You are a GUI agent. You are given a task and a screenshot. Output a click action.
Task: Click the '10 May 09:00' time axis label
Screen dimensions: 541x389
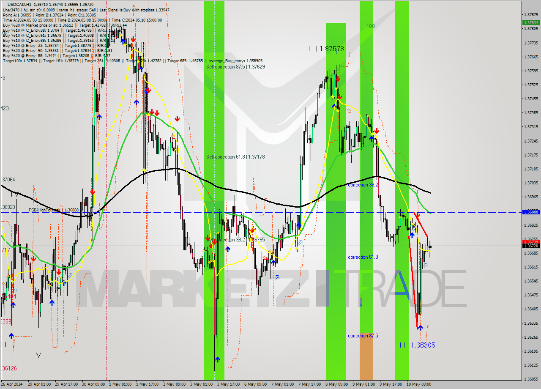[x=419, y=384]
